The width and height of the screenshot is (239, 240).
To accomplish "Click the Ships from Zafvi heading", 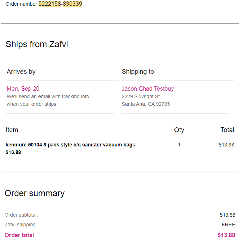I will pyautogui.click(x=37, y=44).
